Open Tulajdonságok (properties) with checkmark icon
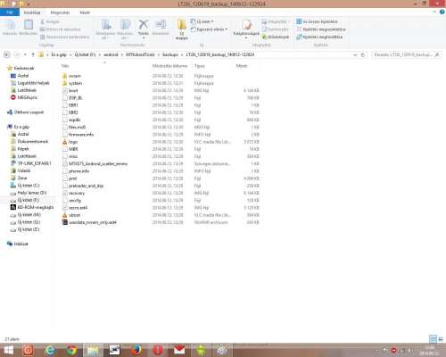This screenshot has width=446, height=357. pyautogui.click(x=246, y=29)
